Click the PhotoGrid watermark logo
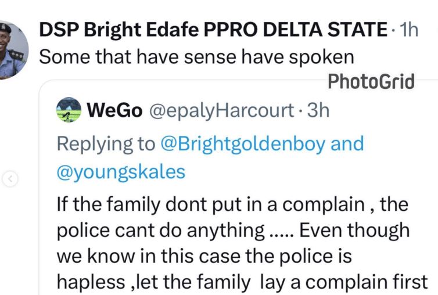Screen dimensions: 438x295 (x=372, y=81)
